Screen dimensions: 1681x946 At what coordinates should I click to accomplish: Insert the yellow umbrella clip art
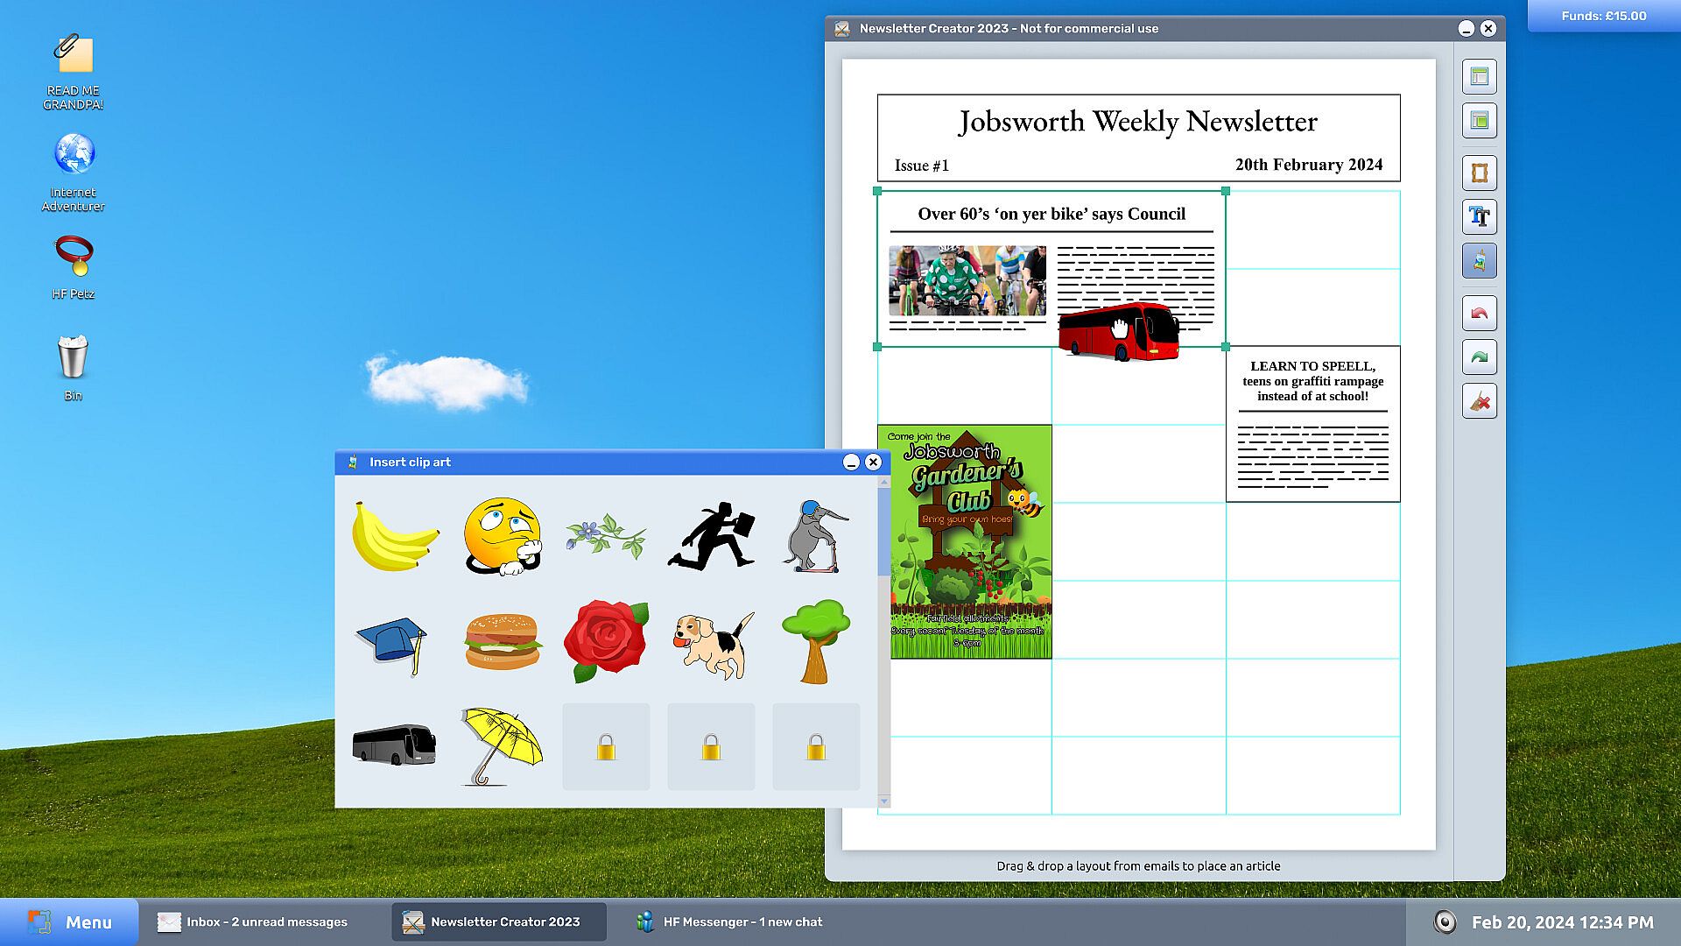click(502, 746)
